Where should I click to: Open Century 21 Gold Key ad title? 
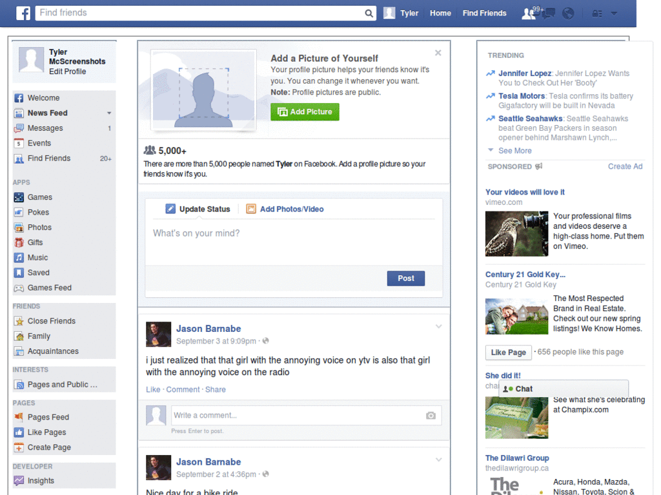525,275
